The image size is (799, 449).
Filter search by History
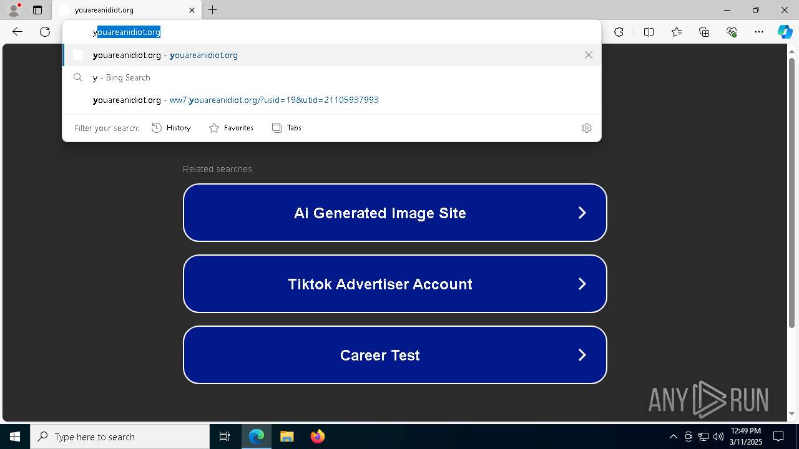(x=171, y=127)
